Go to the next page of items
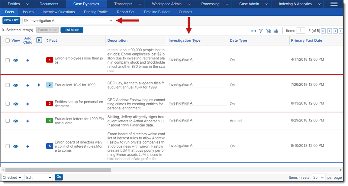 (335, 31)
